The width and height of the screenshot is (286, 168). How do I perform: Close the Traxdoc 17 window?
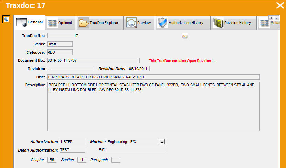[x=280, y=5]
